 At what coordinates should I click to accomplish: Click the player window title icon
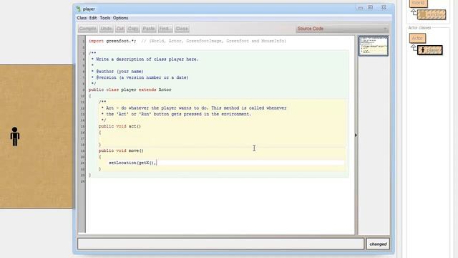coord(78,9)
